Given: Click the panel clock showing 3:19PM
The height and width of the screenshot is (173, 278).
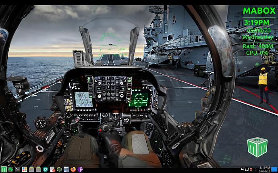Looking at the screenshot, I should [265, 167].
